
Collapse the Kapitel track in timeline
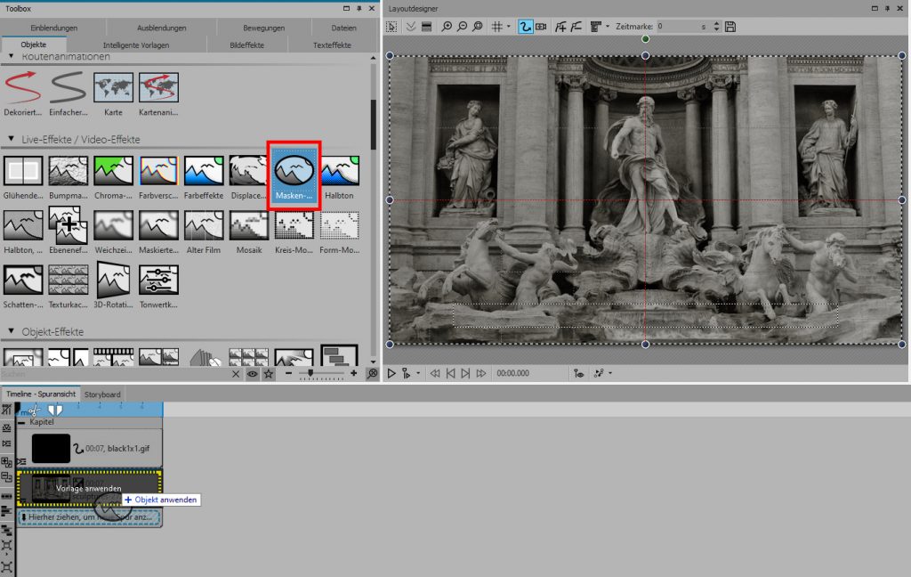click(x=23, y=422)
